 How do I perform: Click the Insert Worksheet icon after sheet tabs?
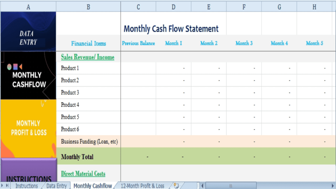pos(176,186)
